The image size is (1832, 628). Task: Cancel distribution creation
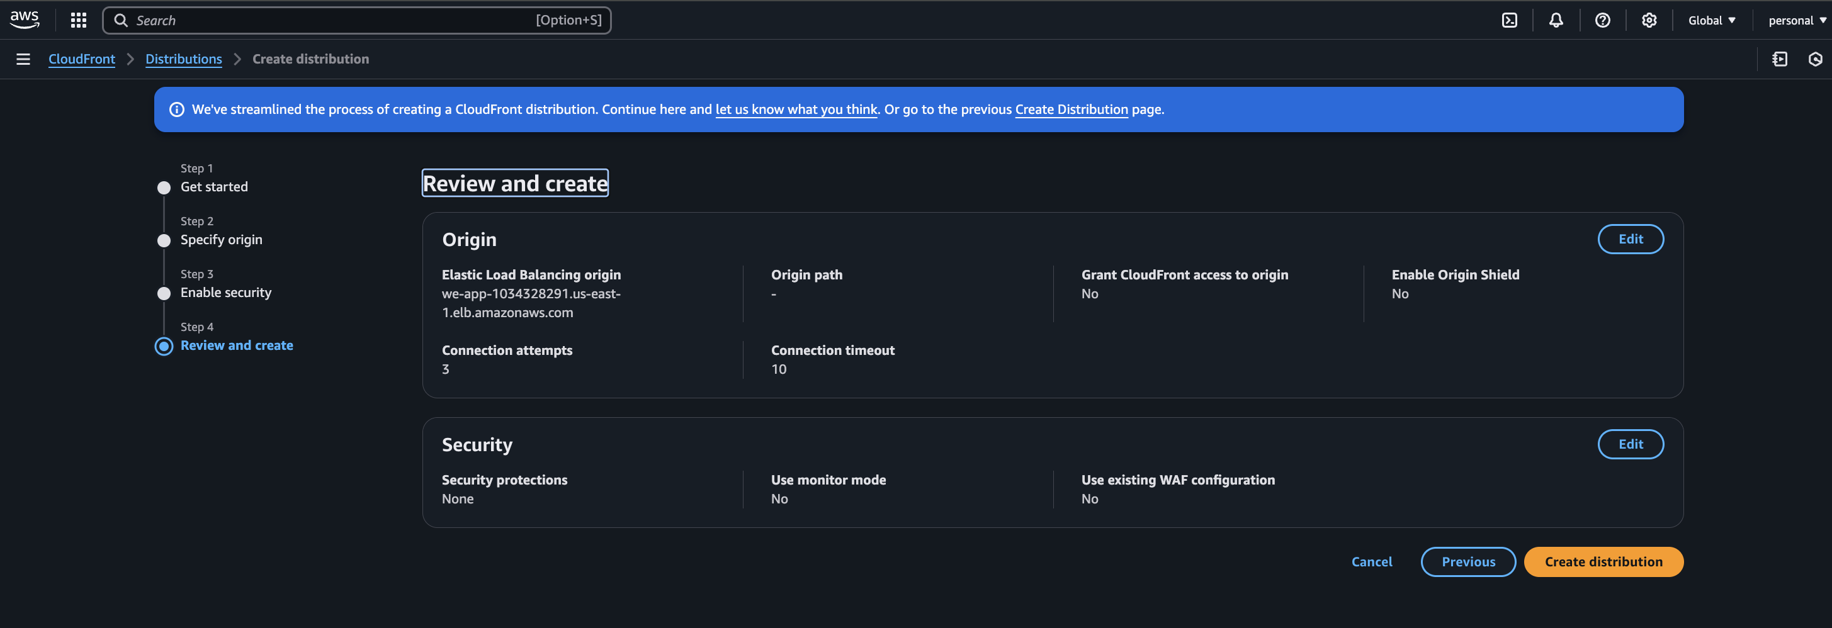(x=1371, y=562)
